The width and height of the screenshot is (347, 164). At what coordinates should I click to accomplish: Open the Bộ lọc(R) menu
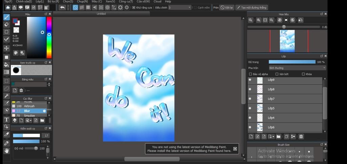(53, 1)
